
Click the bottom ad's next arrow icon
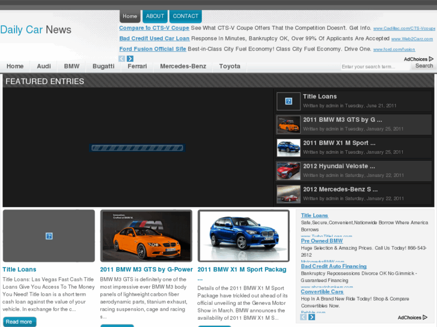coord(312,317)
